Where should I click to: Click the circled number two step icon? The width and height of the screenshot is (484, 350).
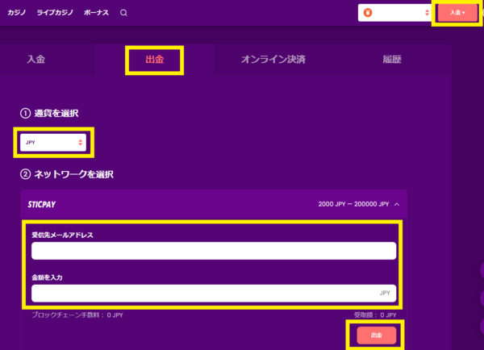(25, 174)
